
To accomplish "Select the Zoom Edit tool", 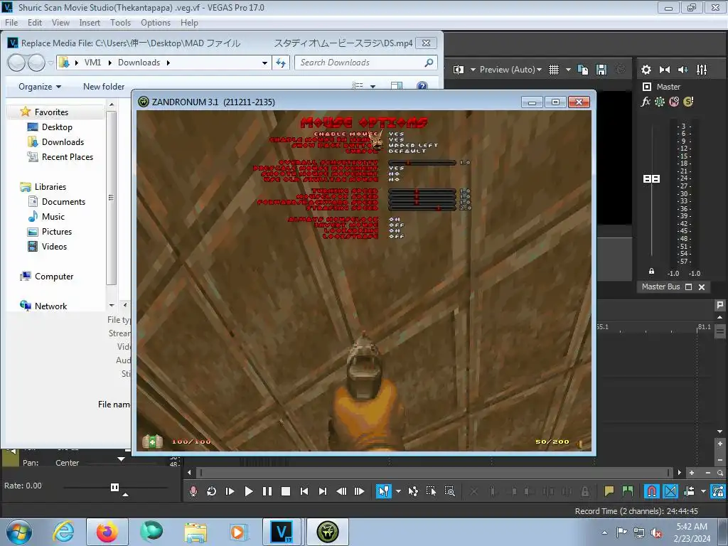I will (449, 491).
